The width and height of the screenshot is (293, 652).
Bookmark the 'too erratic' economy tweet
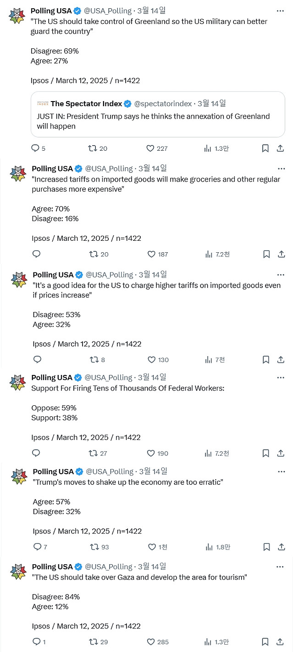pos(267,547)
